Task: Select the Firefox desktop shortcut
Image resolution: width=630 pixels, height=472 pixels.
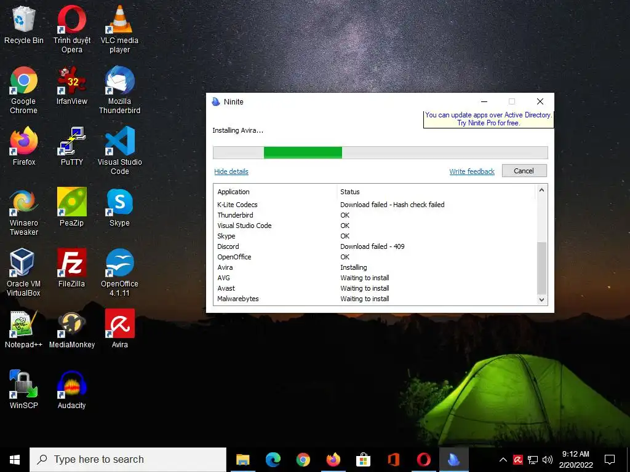Action: 24,146
